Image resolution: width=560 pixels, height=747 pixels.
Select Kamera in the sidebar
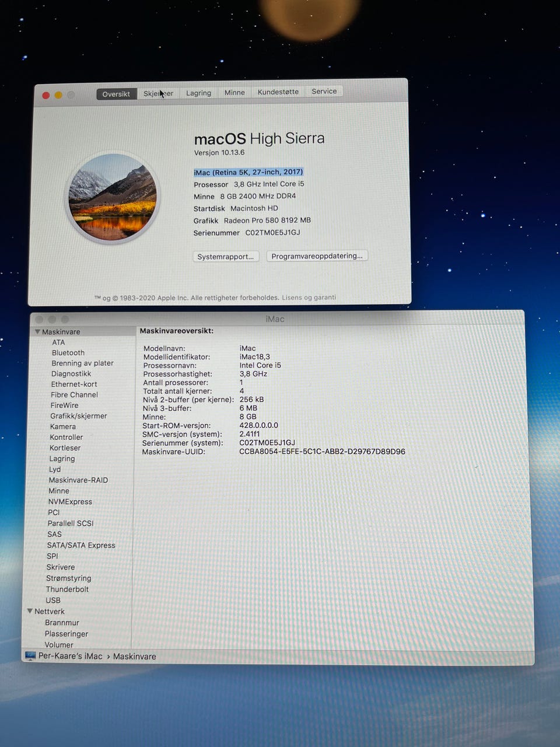pos(63,427)
